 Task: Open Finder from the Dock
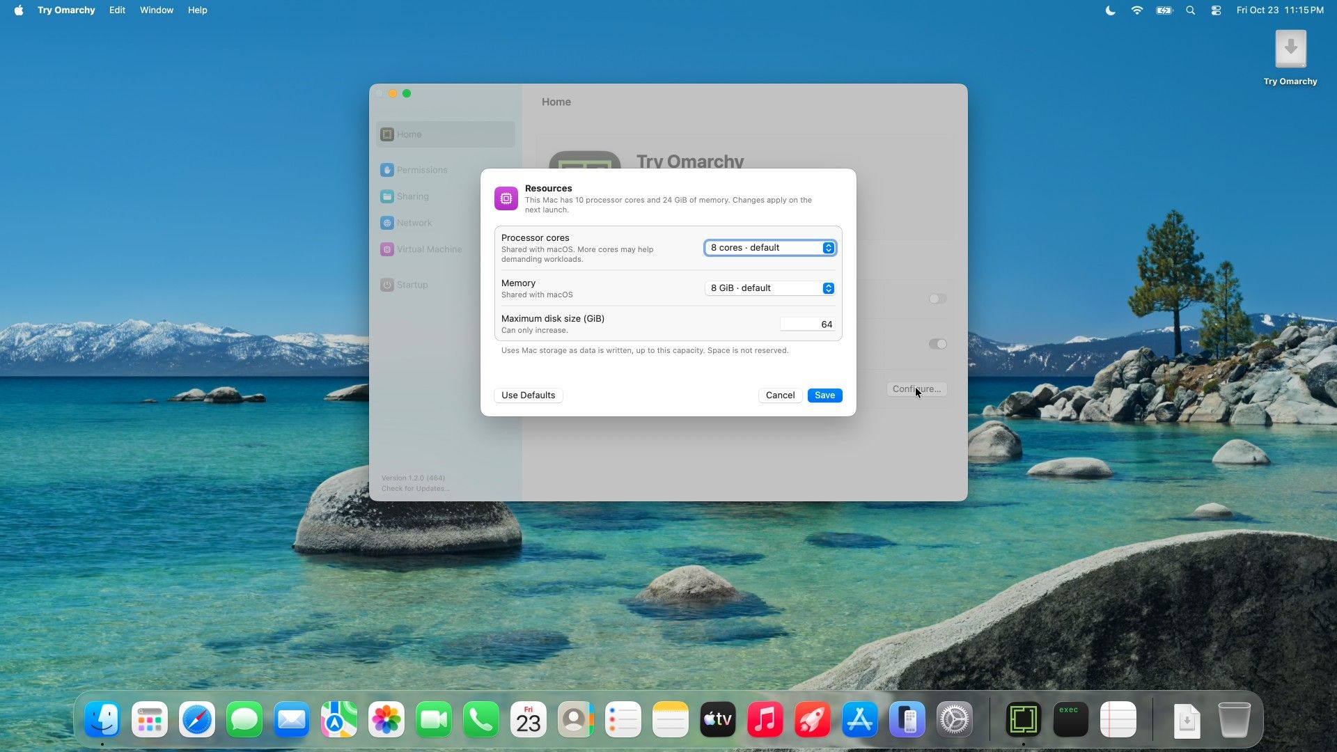[x=102, y=719]
